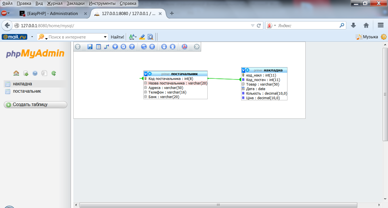
Task: Save table positions with the floppy disk icon
Action: (90, 47)
